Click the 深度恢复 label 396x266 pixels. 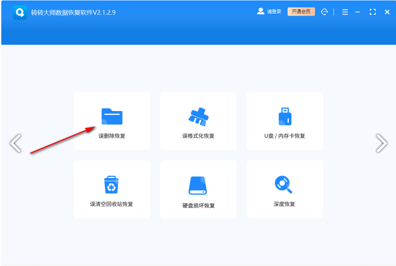click(x=284, y=204)
